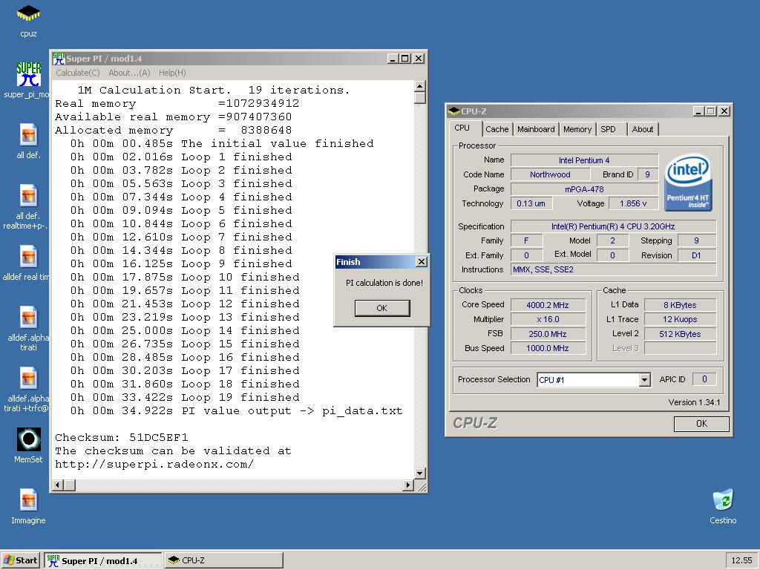Click the Code Name value Northwood
Image resolution: width=760 pixels, height=570 pixels.
coord(550,174)
